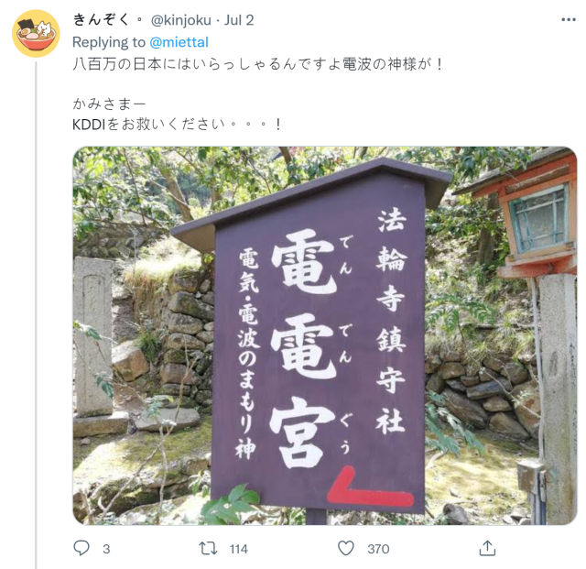Click the きんぞく。 display name

click(108, 19)
